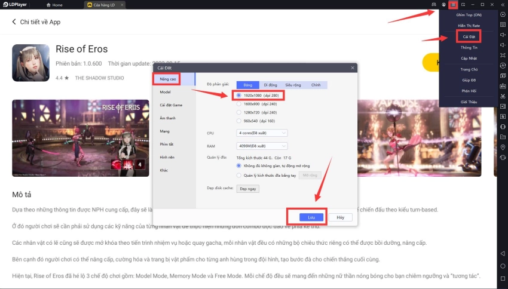Select Hiển Thị Rate menu entry
This screenshot has height=289, width=508.
[x=469, y=26]
